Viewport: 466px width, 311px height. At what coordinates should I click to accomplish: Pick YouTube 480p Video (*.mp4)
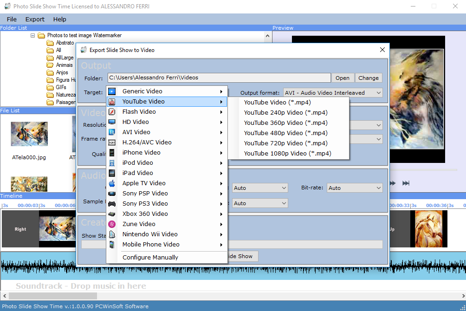pyautogui.click(x=285, y=133)
